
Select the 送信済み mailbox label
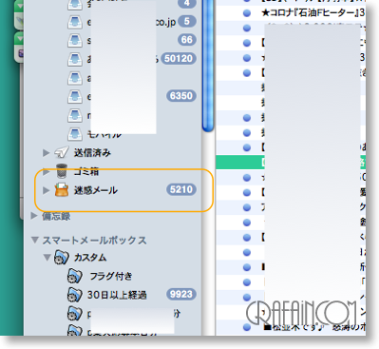(92, 153)
